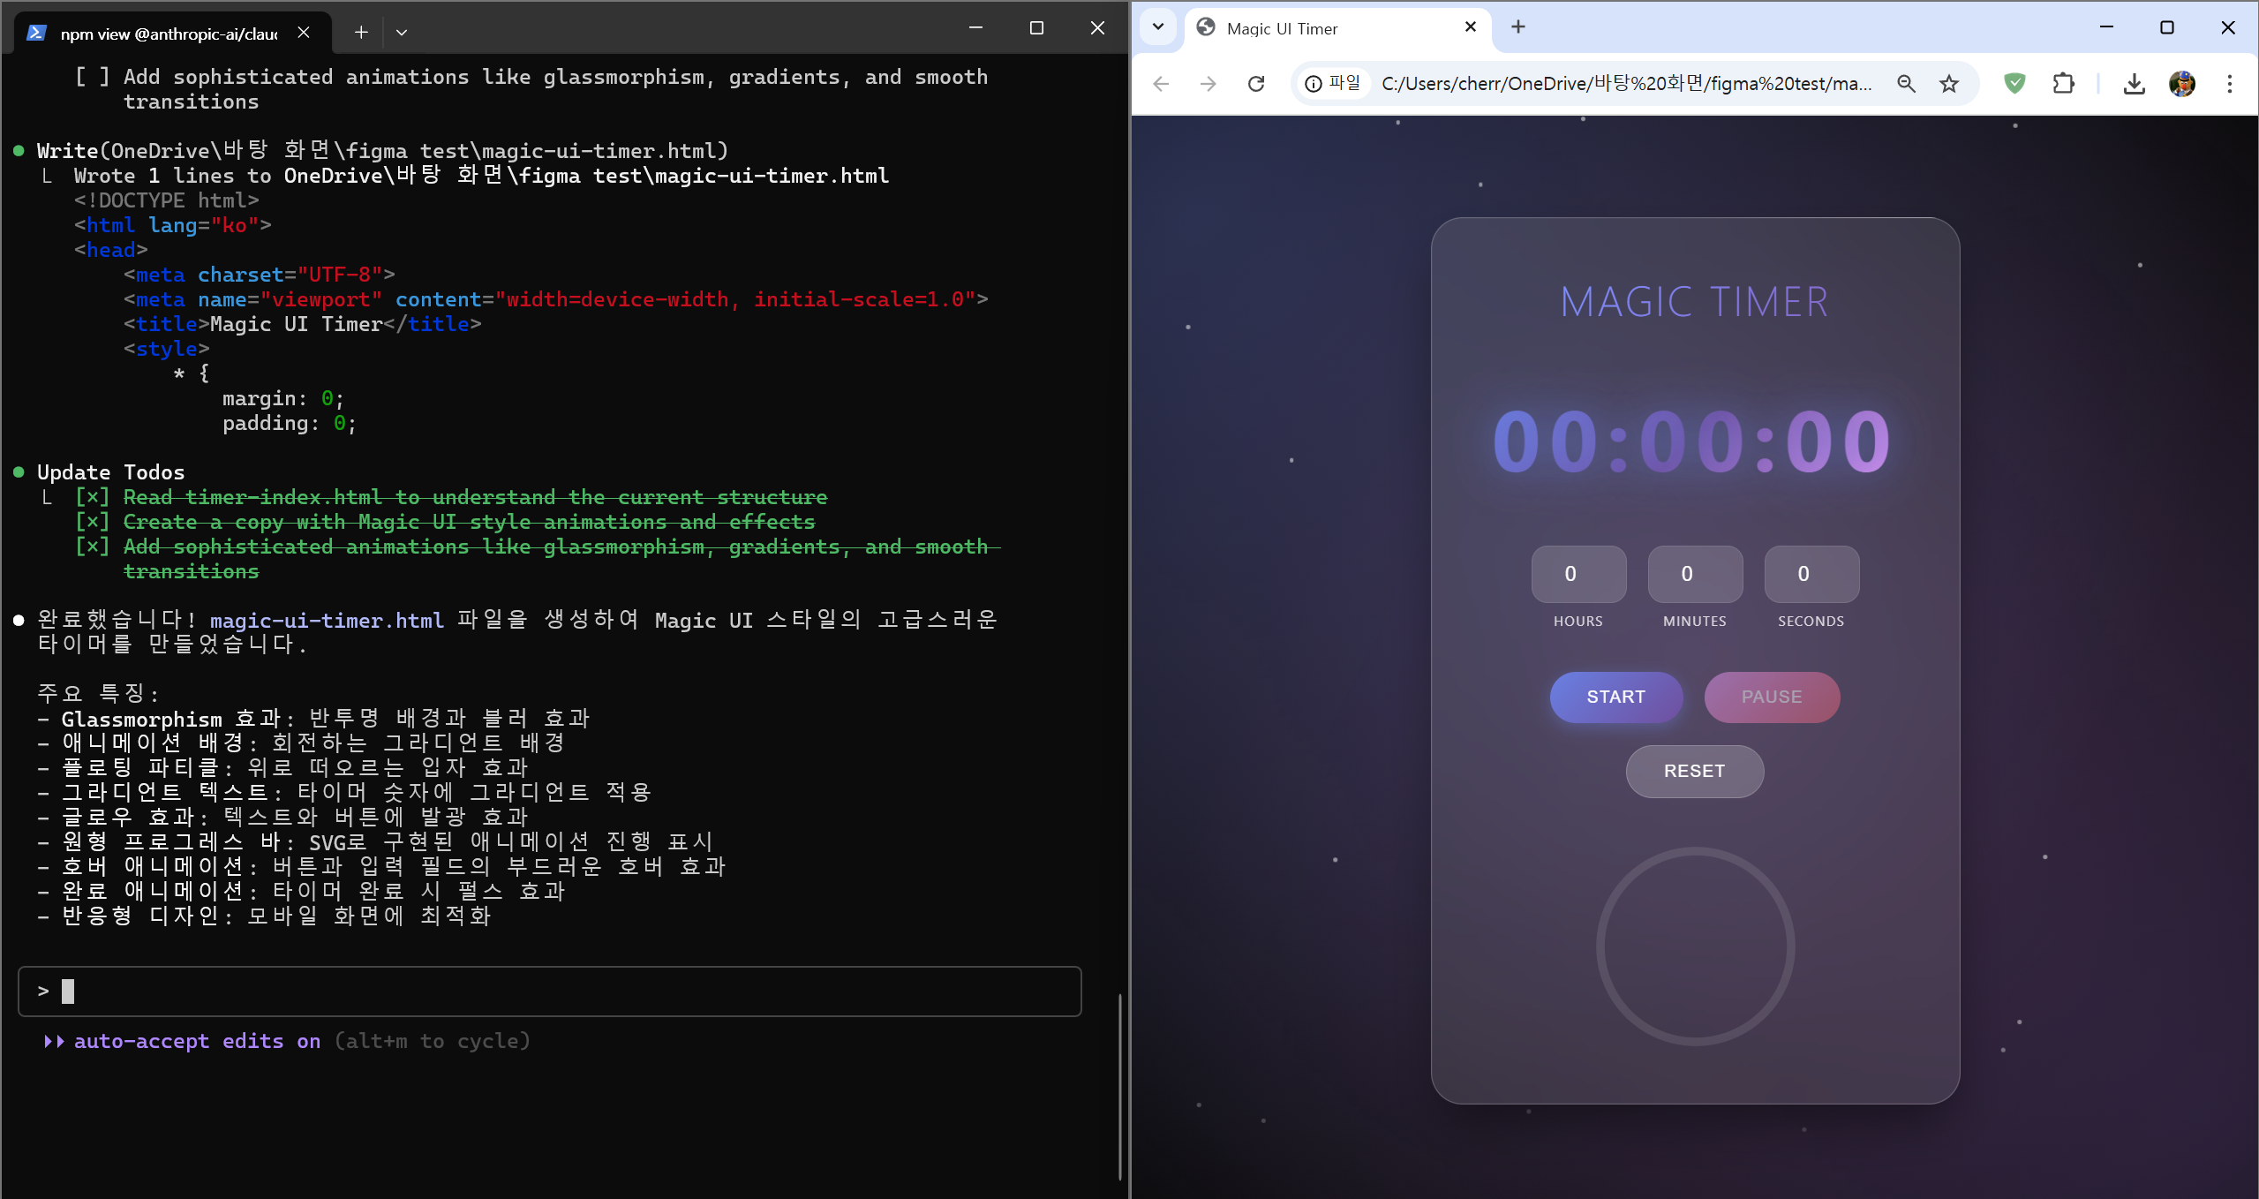Select the npm view terminal tab
Viewport: 2259px width, 1199px height.
[168, 34]
